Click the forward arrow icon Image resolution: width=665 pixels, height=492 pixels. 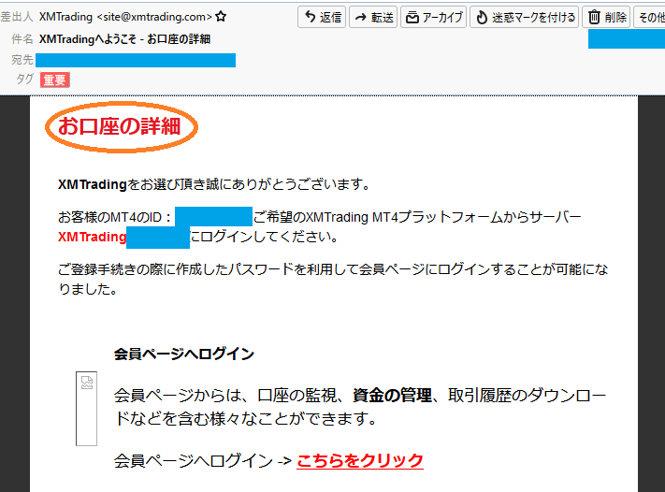click(x=361, y=18)
